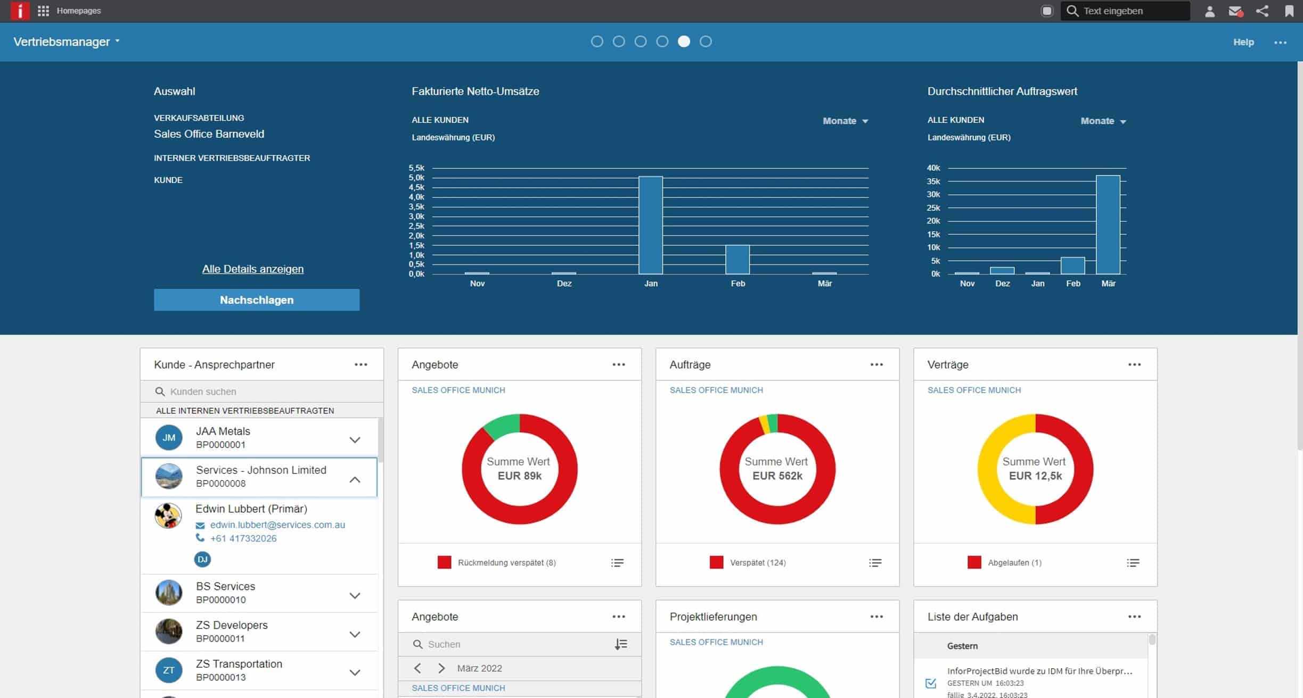Click the Jan bar in Netto-Umsätze chart
The image size is (1303, 698).
[651, 225]
